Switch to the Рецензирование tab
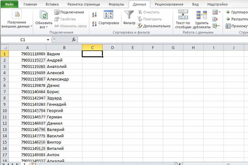The height and width of the screenshot is (165, 248). [x=169, y=4]
